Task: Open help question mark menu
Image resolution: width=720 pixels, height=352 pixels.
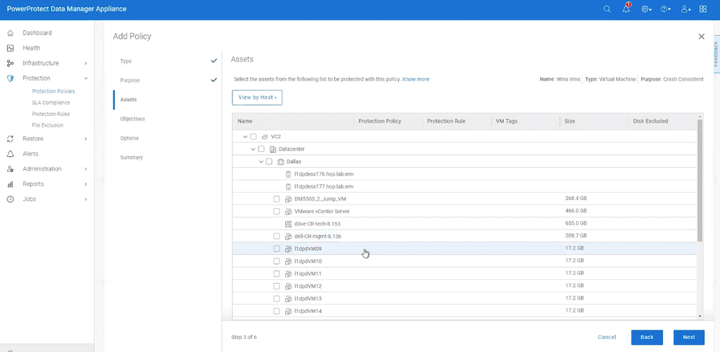Action: [665, 9]
